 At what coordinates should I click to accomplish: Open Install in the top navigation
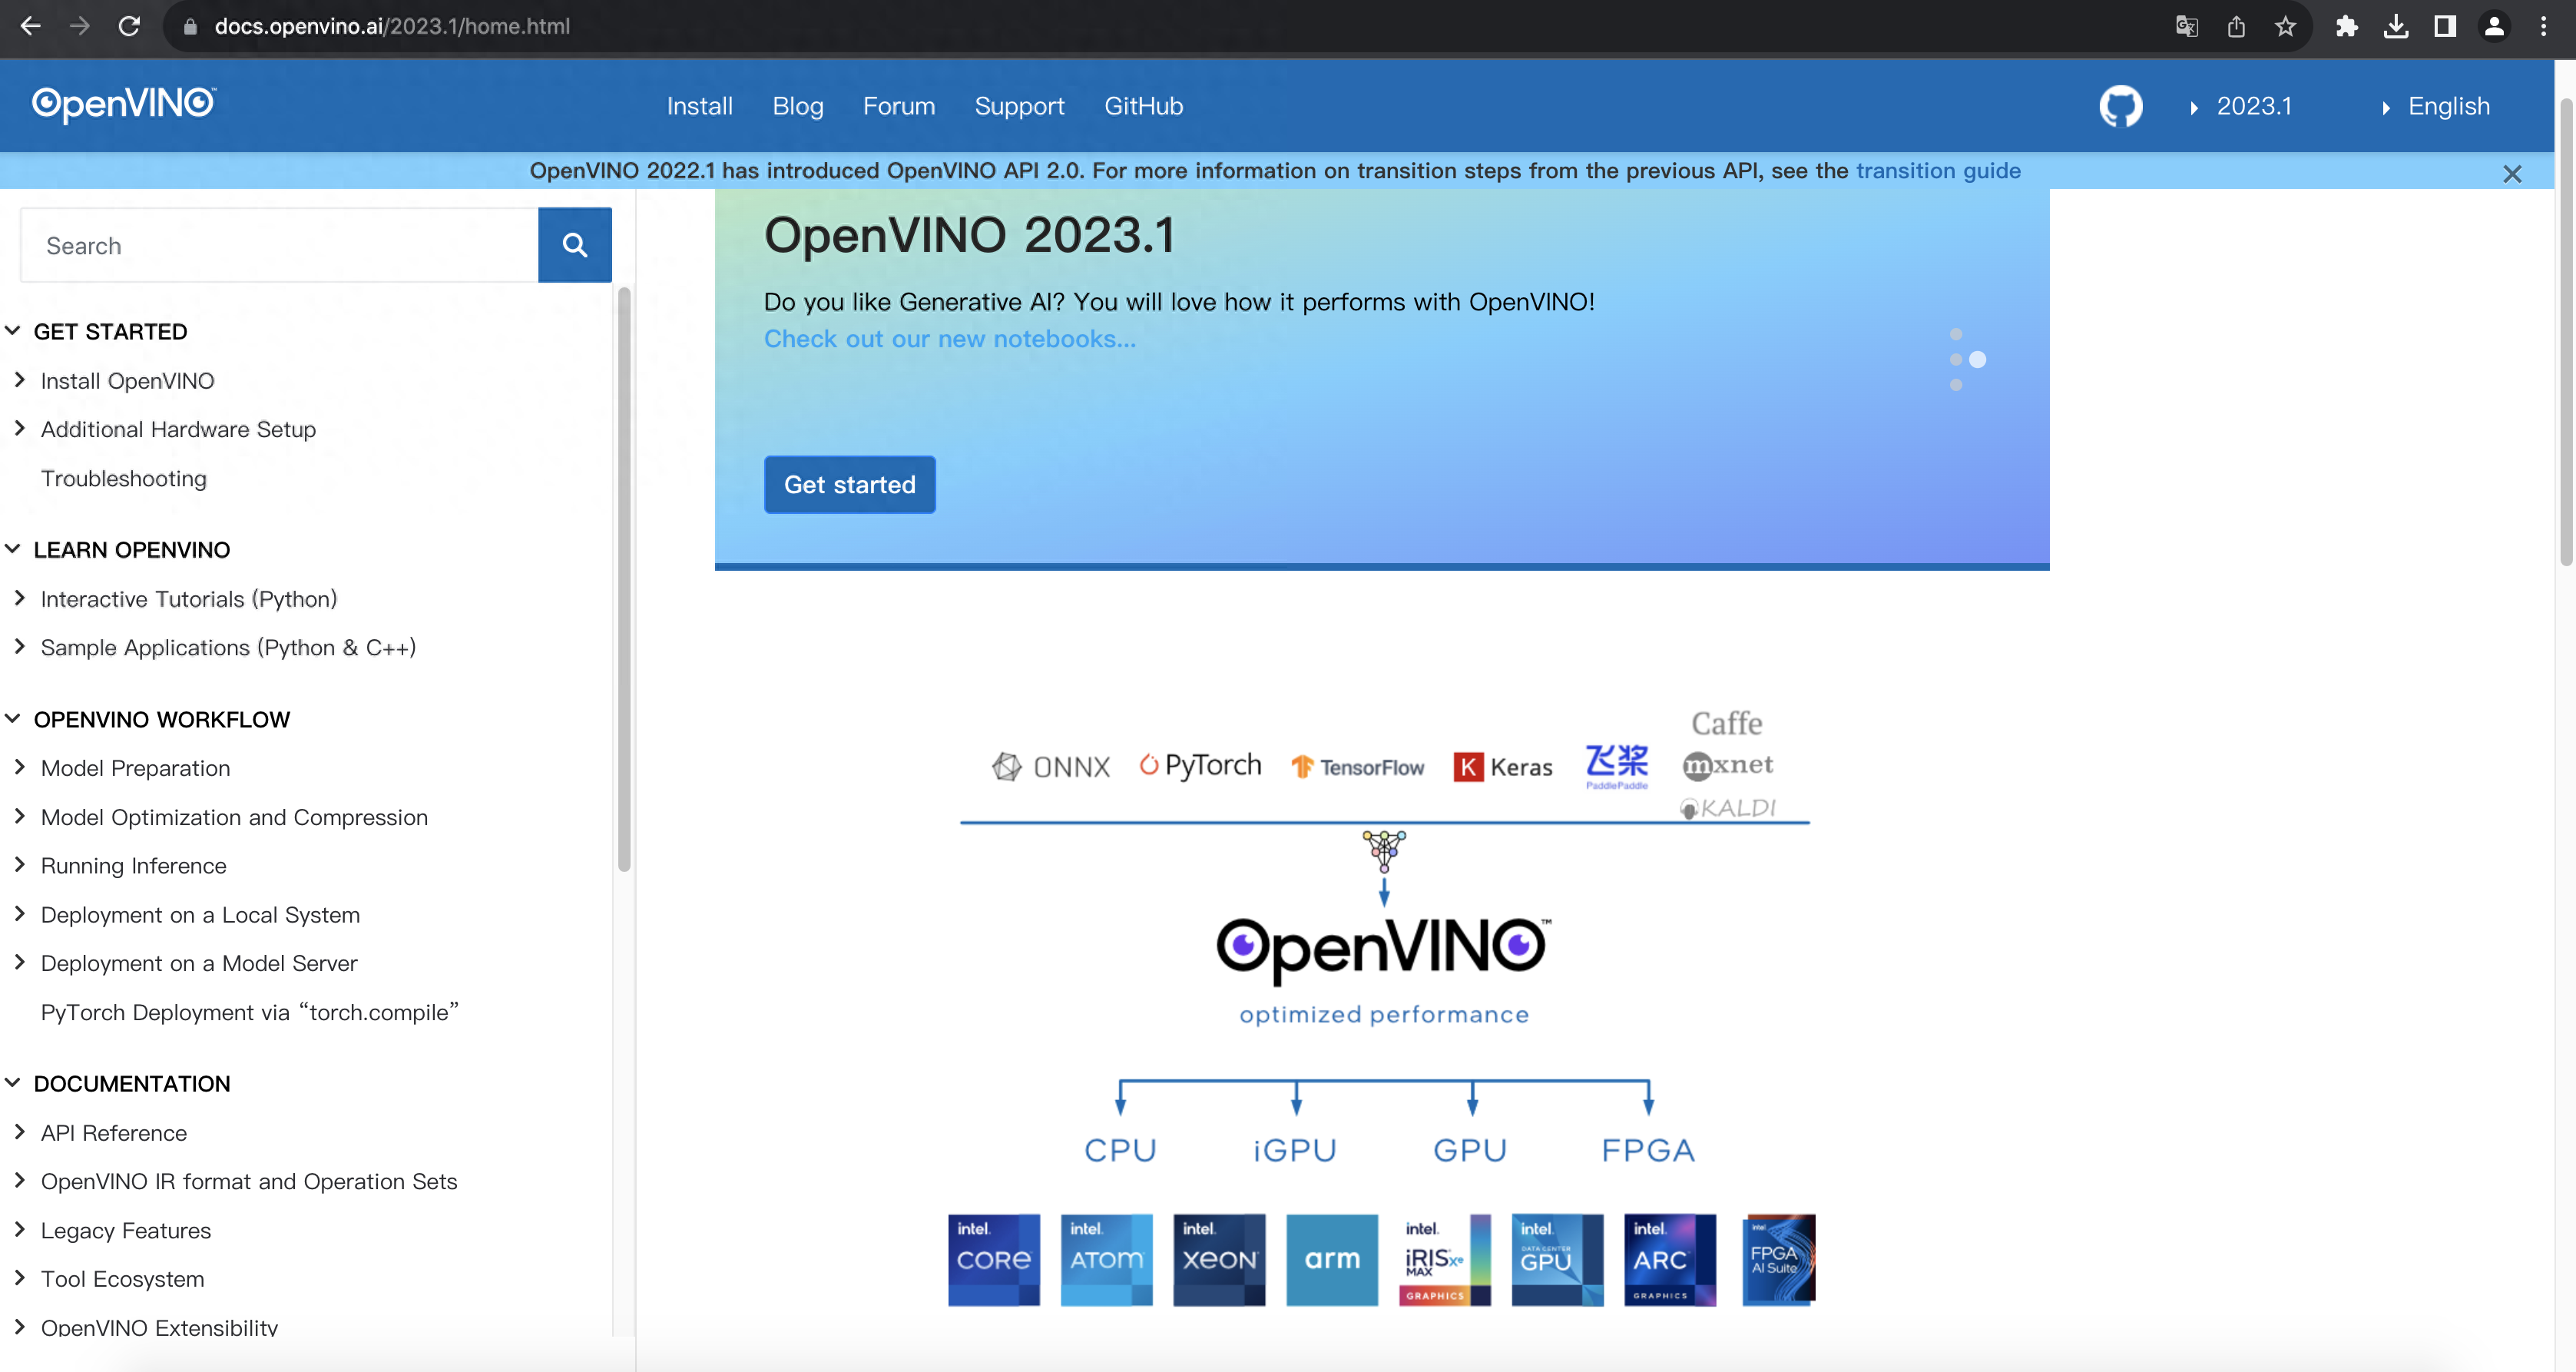pos(699,106)
